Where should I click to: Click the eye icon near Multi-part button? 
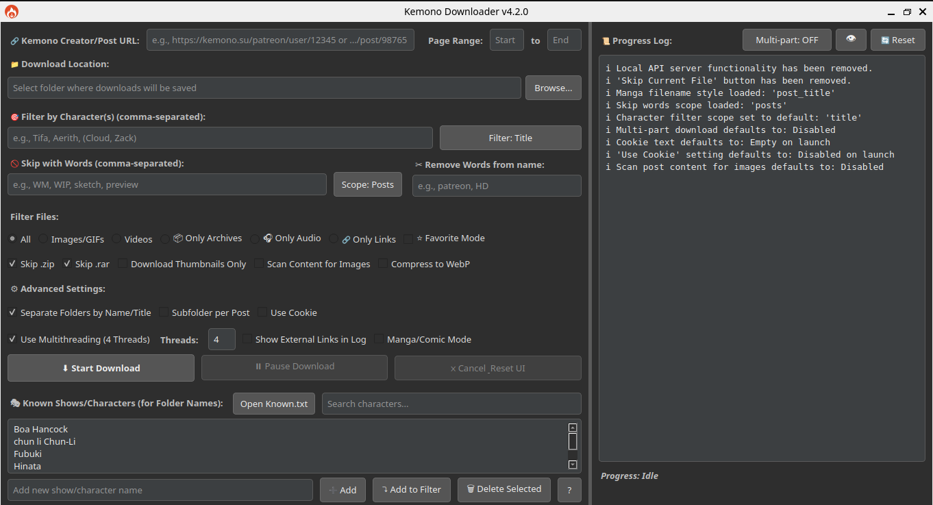click(x=851, y=40)
